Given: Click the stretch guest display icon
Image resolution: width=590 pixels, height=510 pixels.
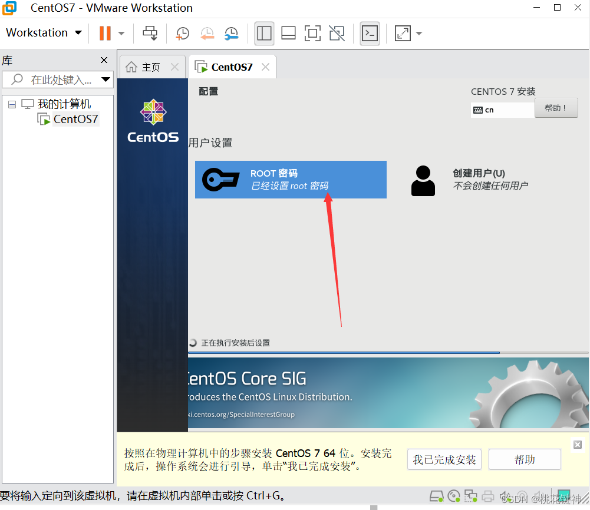Looking at the screenshot, I should (x=403, y=34).
